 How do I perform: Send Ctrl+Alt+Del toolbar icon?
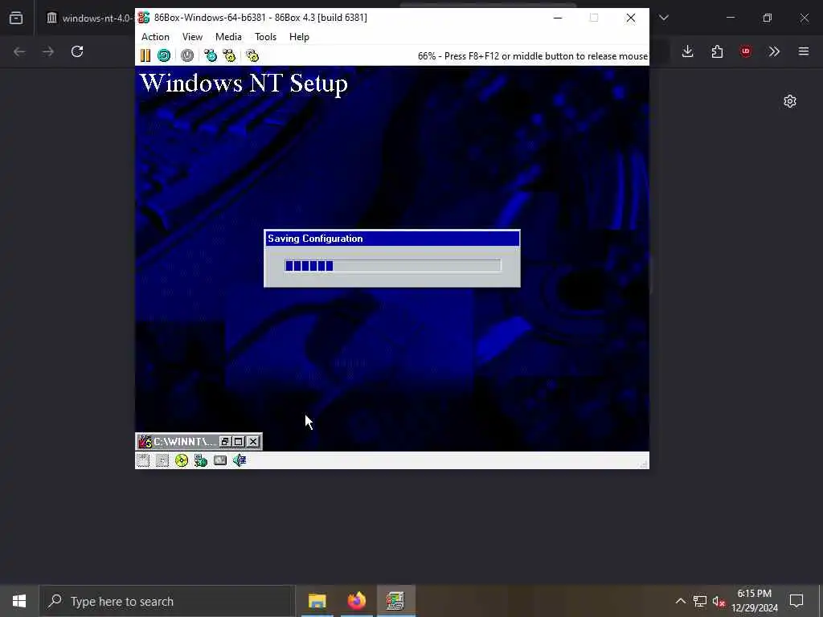click(211, 55)
